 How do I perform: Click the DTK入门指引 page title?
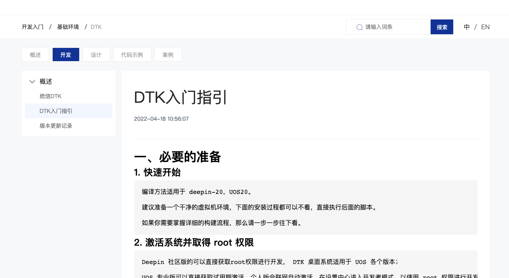[x=180, y=97]
